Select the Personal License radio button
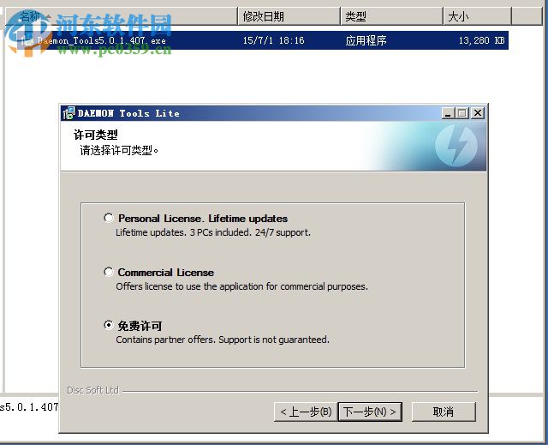This screenshot has width=548, height=445. [109, 218]
